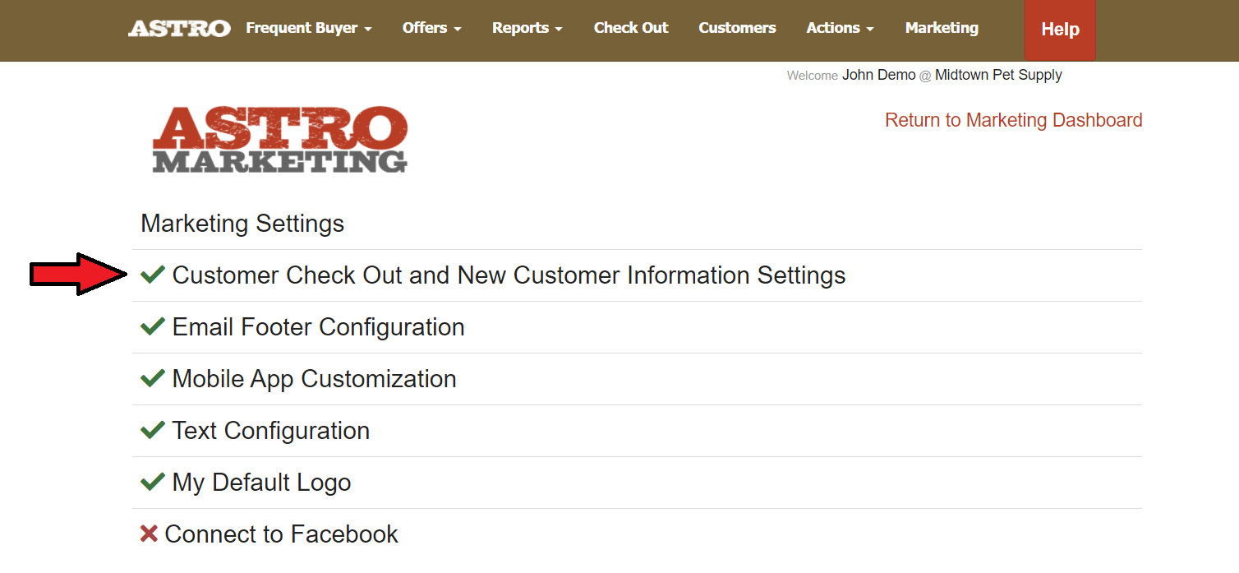
Task: Click the Astro Marketing logo image
Action: pyautogui.click(x=280, y=139)
